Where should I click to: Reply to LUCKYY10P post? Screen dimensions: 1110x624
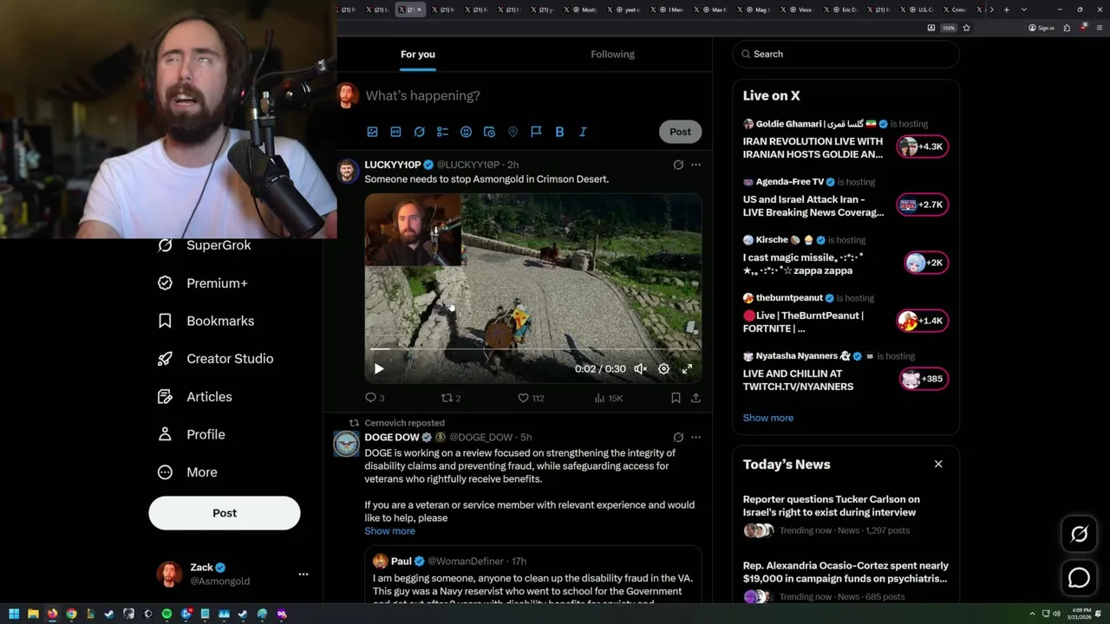pyautogui.click(x=375, y=398)
